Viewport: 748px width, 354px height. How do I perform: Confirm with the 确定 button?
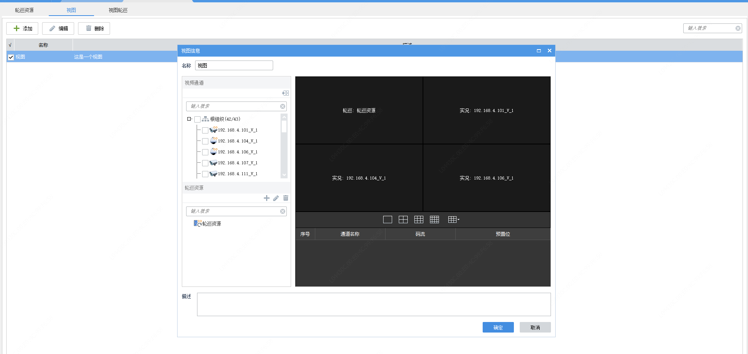(x=498, y=327)
